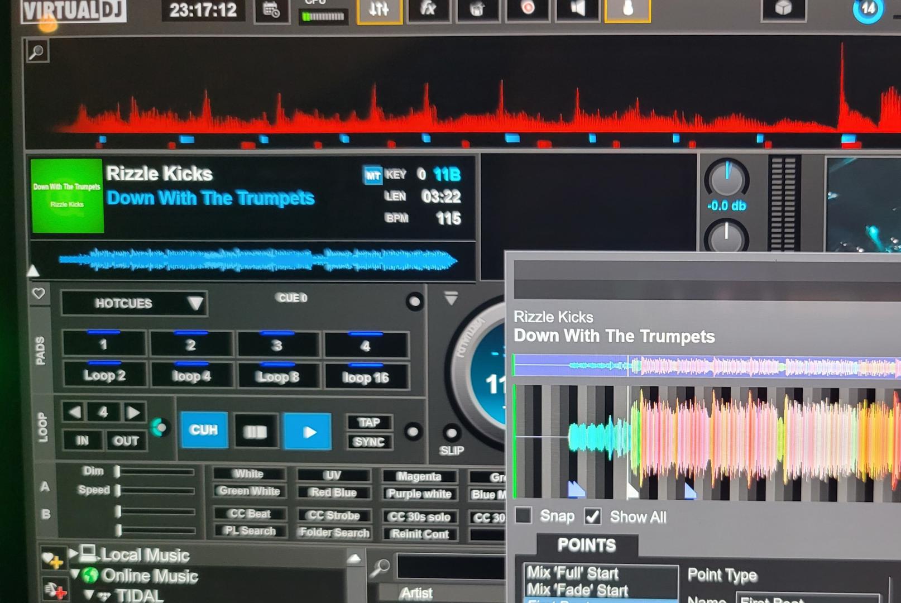Select the Red Blue lighting button

(333, 492)
